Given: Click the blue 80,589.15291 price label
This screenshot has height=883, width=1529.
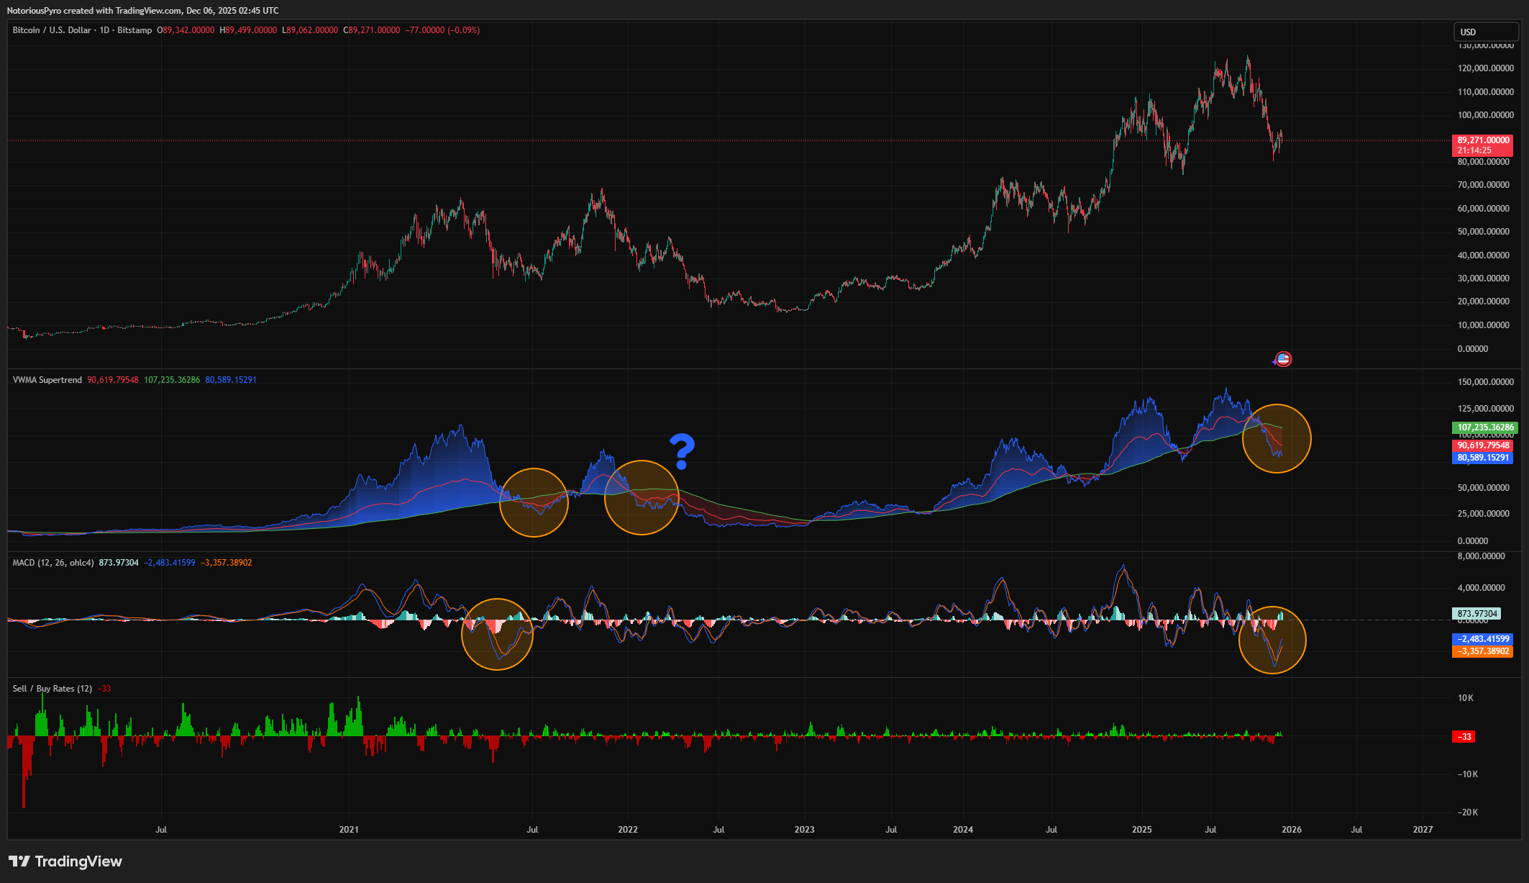Looking at the screenshot, I should point(1483,458).
